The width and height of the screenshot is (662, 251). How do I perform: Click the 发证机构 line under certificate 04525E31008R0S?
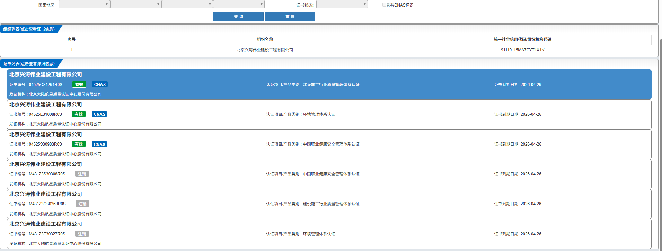pyautogui.click(x=55, y=124)
